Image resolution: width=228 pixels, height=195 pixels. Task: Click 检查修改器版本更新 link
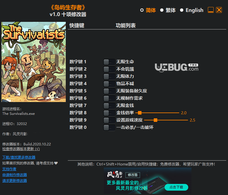click(21, 149)
